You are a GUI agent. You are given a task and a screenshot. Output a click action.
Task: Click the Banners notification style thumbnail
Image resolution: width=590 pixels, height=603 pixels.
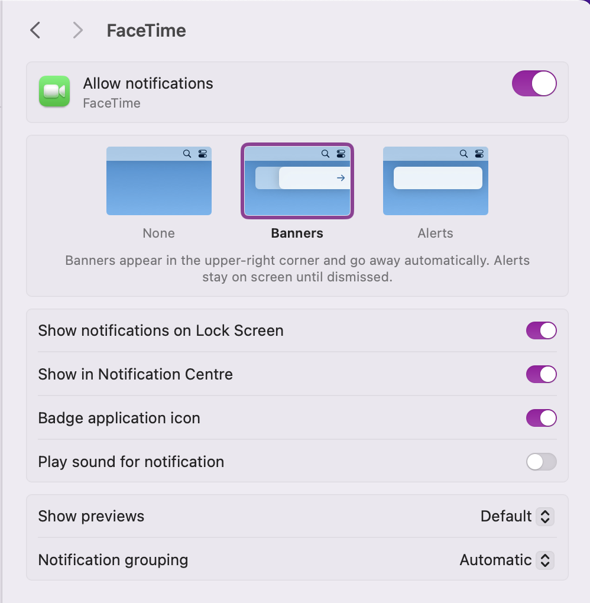click(297, 180)
